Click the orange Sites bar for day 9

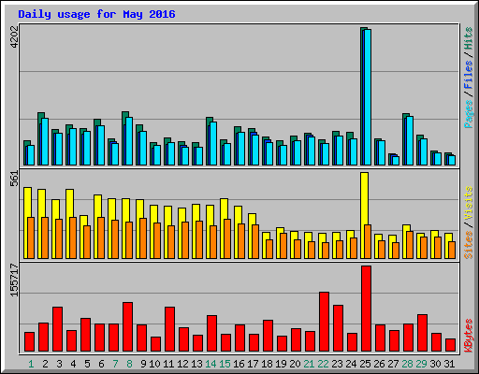143,238
